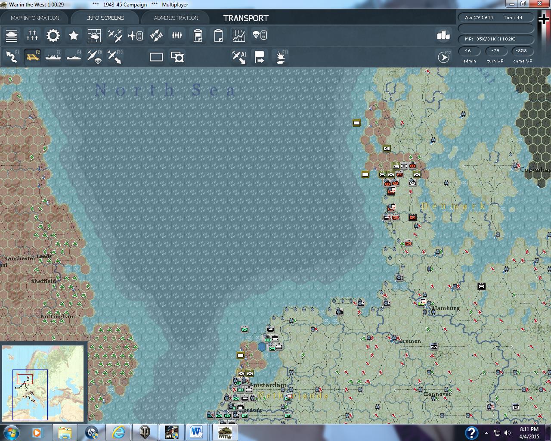Click the Nottingham city label on map
Image resolution: width=551 pixels, height=441 pixels.
coord(58,317)
